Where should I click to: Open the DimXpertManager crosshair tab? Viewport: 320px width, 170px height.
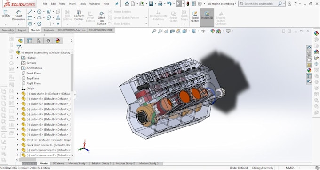coord(48,41)
